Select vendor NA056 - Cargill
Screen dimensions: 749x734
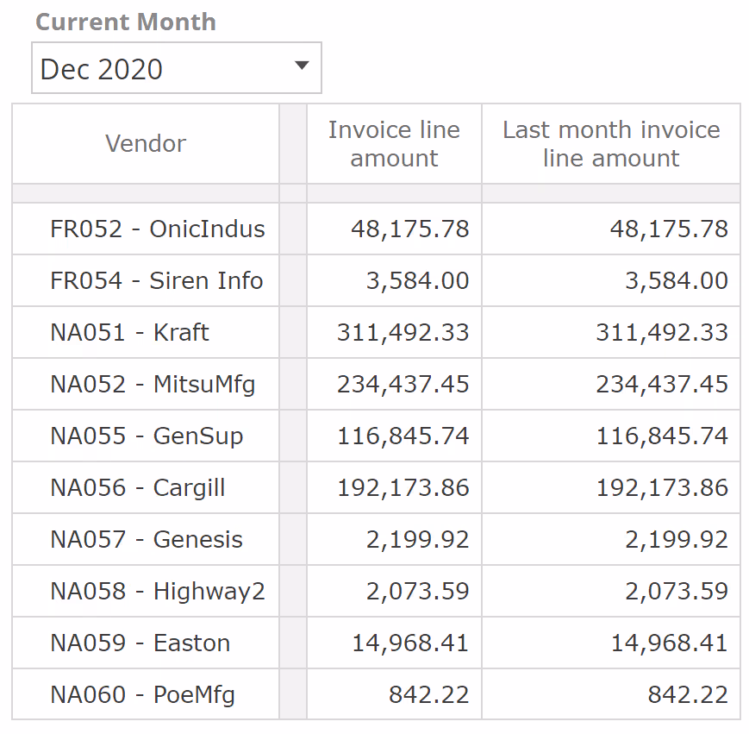pyautogui.click(x=137, y=487)
